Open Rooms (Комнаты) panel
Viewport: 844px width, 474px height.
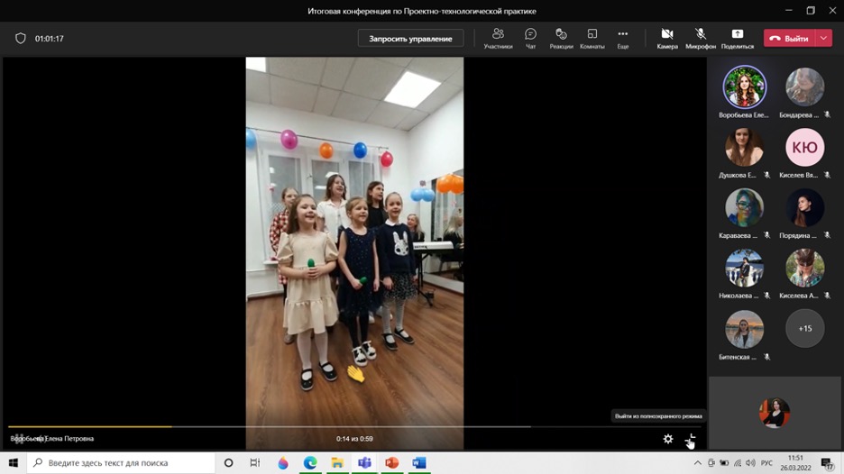[x=592, y=38]
